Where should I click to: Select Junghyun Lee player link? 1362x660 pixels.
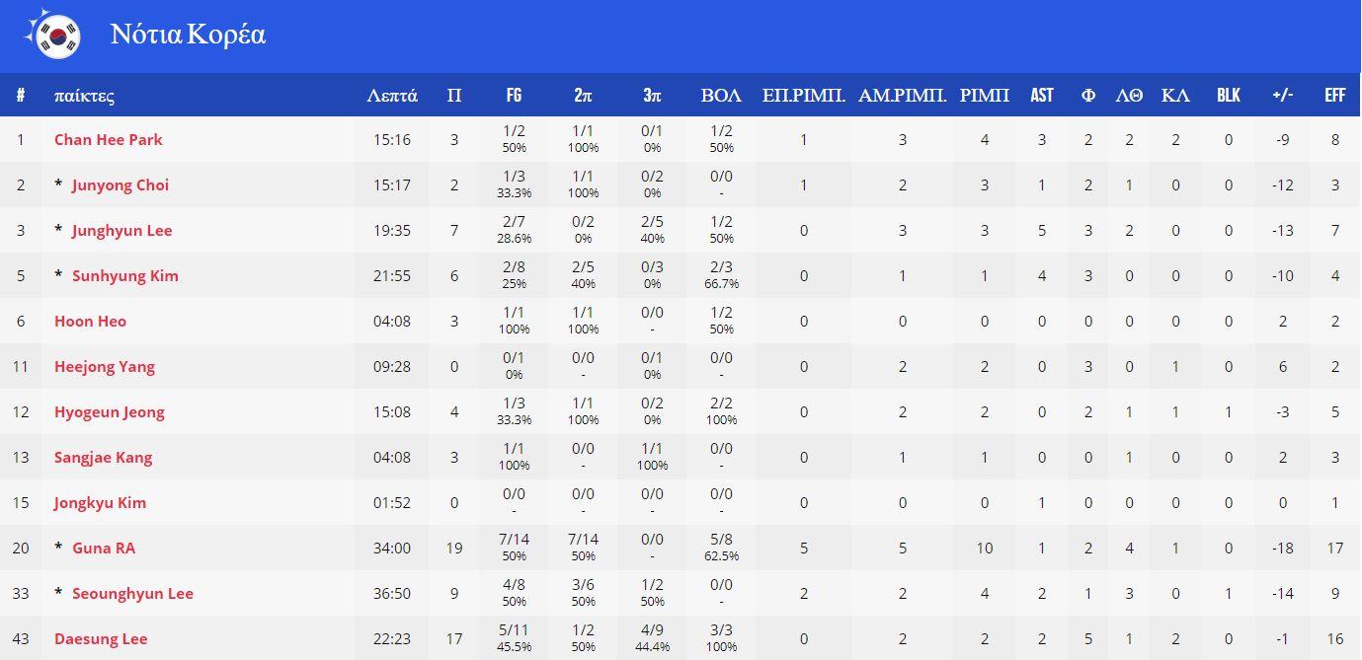tap(121, 231)
